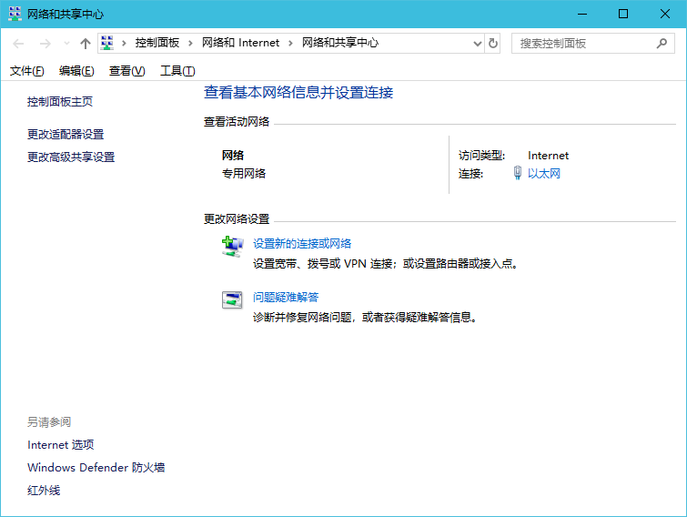Expand chevron after 控制面板 breadcrumb

[190, 43]
